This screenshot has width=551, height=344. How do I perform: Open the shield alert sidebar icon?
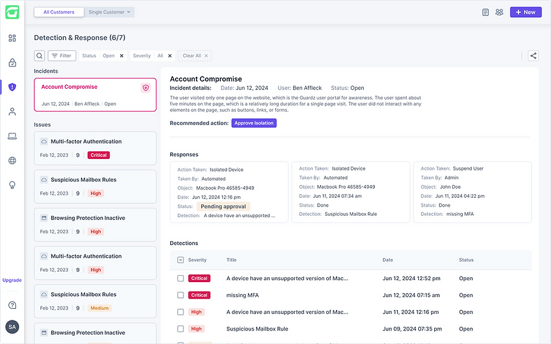(x=12, y=87)
